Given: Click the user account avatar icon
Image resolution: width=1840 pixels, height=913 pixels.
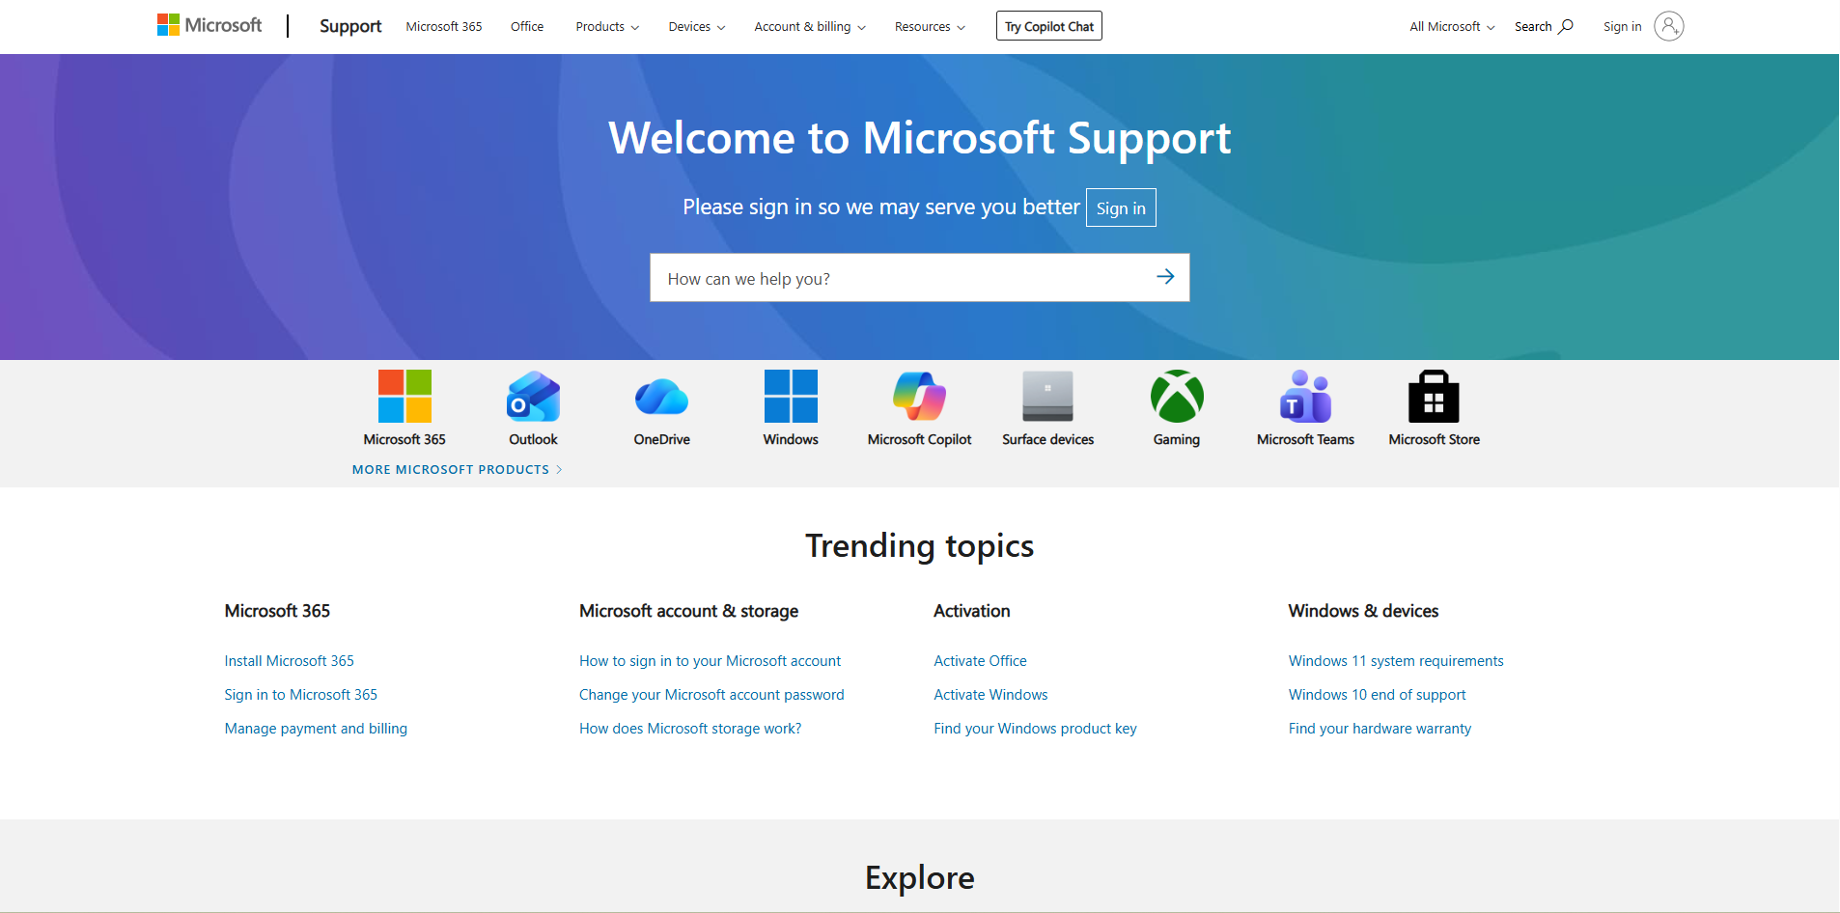Looking at the screenshot, I should click(x=1668, y=26).
